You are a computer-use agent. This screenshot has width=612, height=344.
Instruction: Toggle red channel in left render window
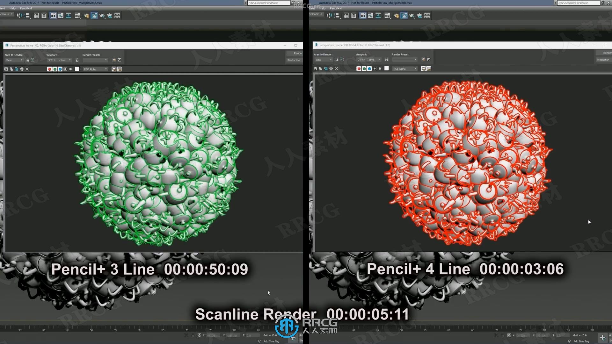49,69
